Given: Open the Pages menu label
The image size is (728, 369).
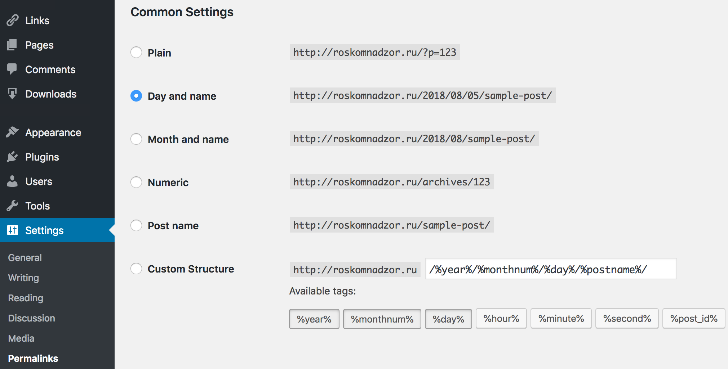Looking at the screenshot, I should (39, 45).
